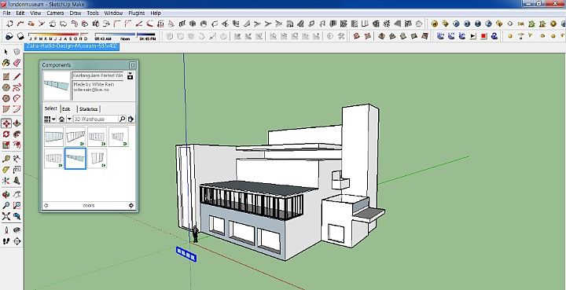Select the Arc tool
This screenshot has width=566, height=290.
pyautogui.click(x=17, y=98)
